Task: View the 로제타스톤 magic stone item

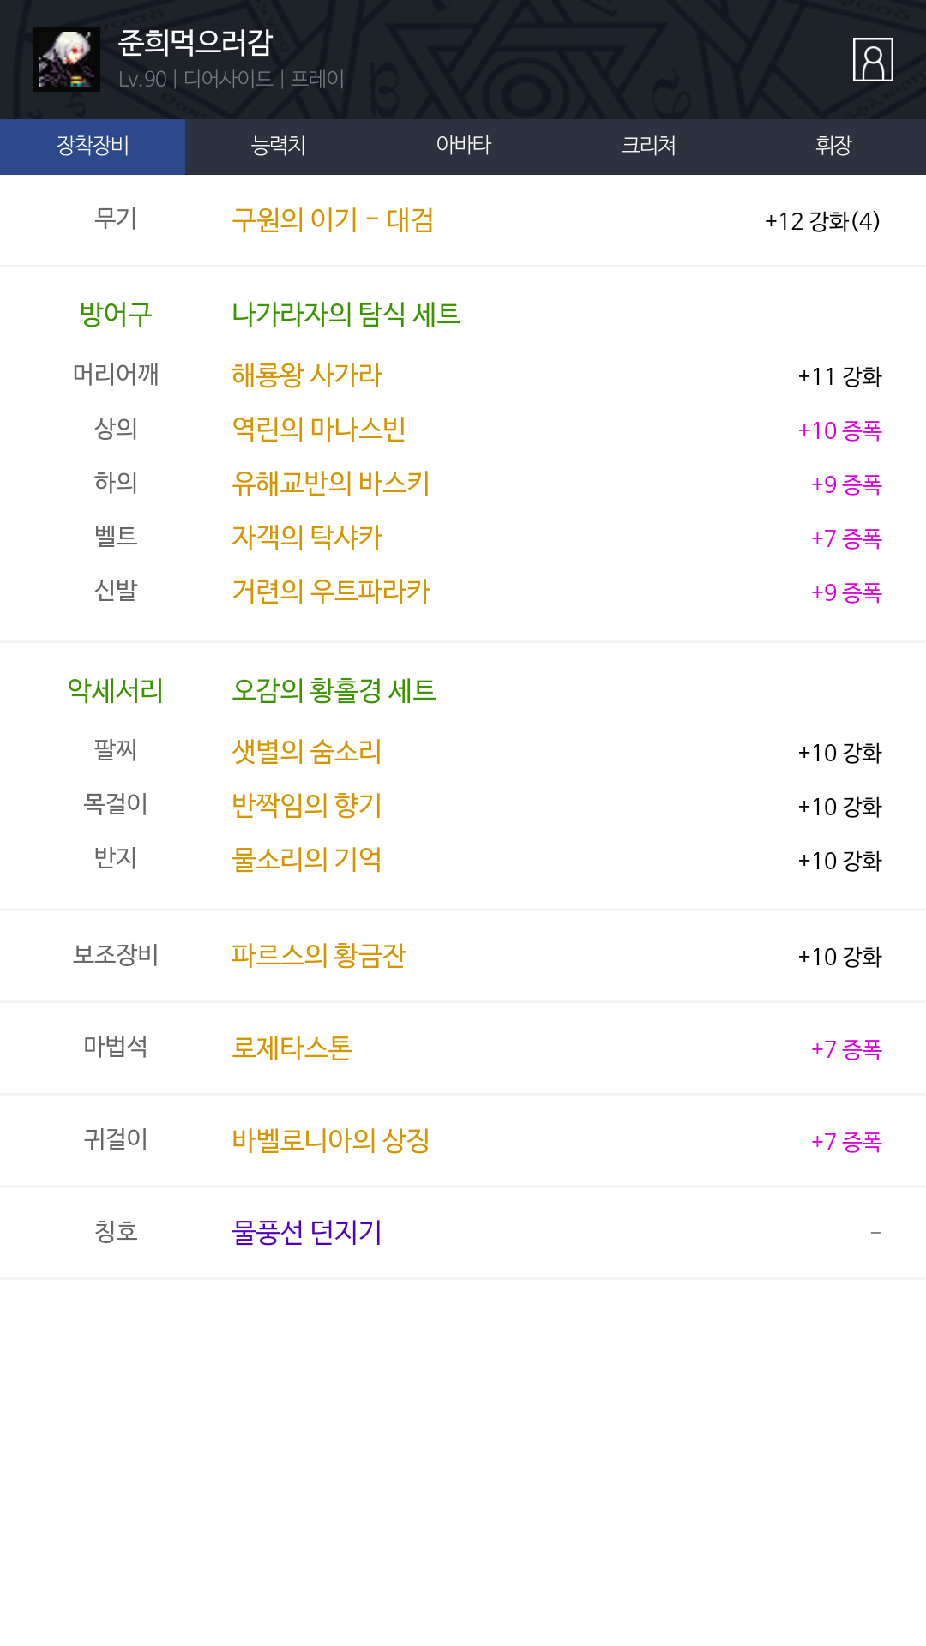Action: pos(292,1048)
